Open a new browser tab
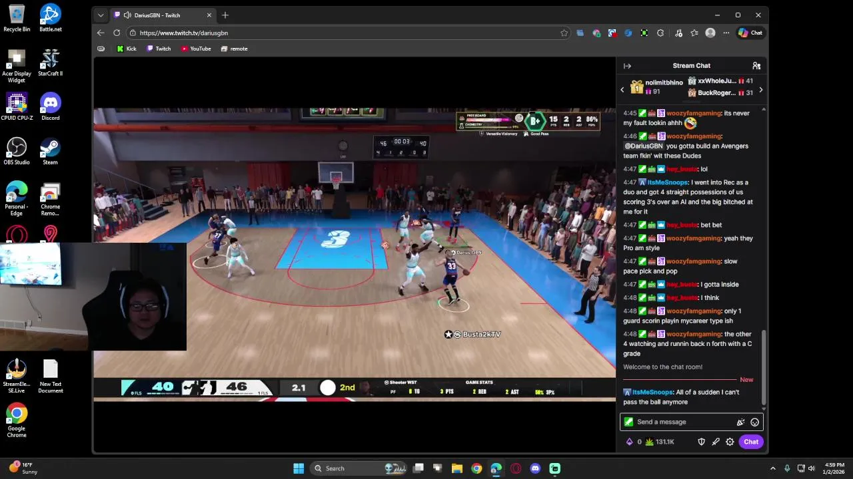This screenshot has height=479, width=853. (225, 15)
